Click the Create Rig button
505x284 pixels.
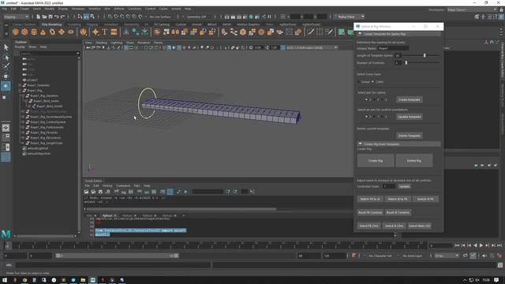[x=376, y=161]
